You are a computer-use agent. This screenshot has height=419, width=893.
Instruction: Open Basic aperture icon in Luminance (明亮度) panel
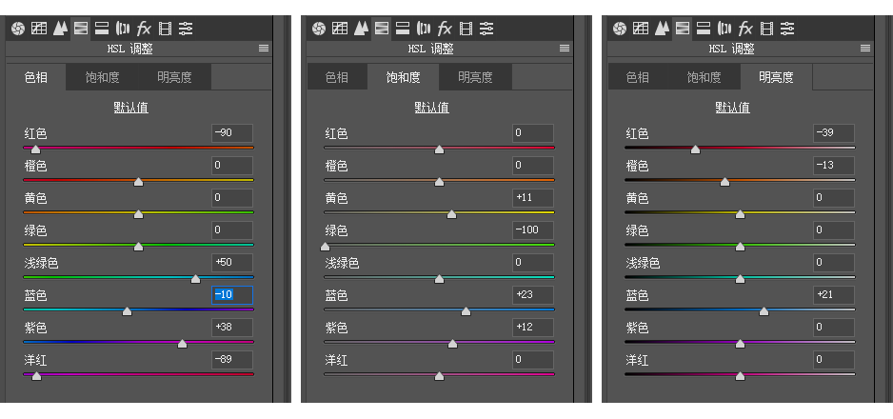620,29
